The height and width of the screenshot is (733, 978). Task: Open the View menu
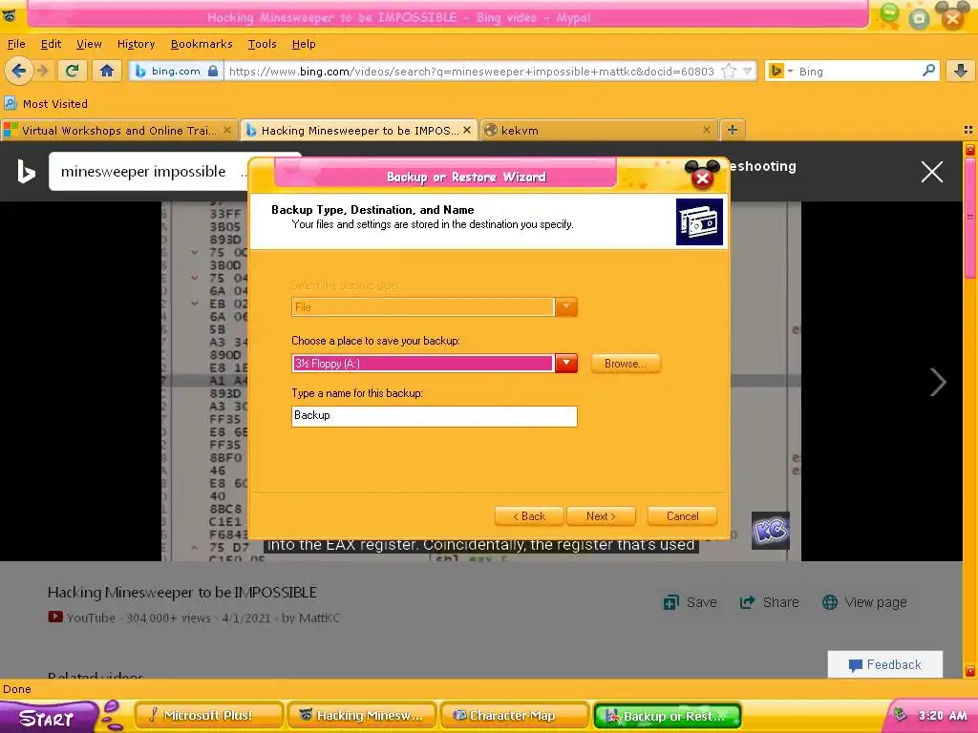tap(89, 44)
